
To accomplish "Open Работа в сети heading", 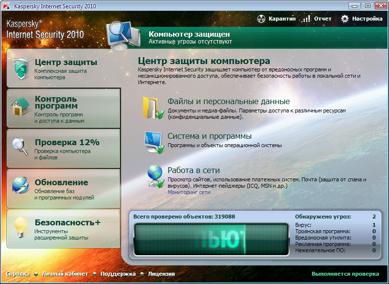I will tap(194, 170).
